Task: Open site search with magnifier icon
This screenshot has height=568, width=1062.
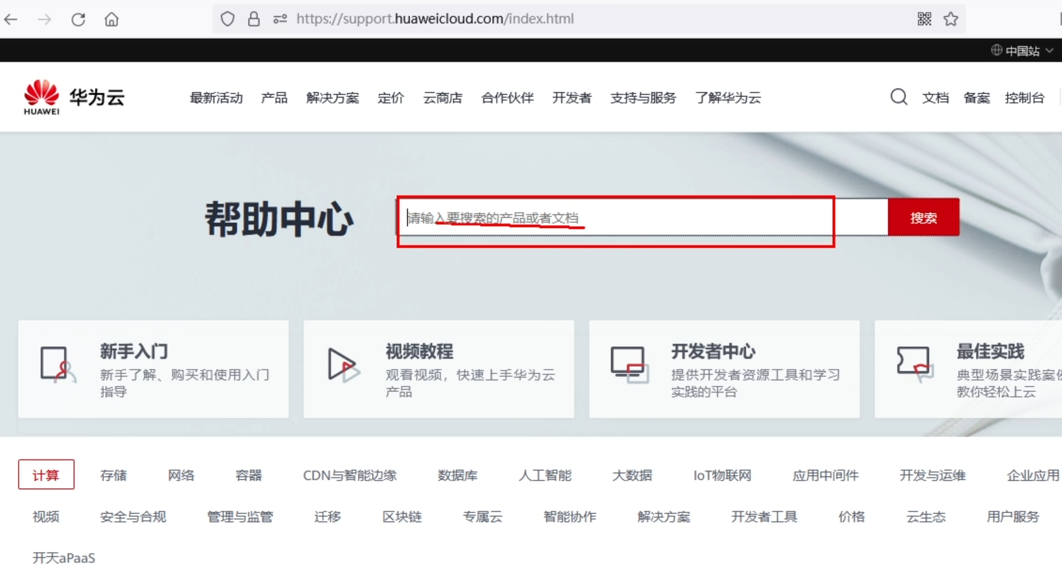Action: tap(899, 97)
